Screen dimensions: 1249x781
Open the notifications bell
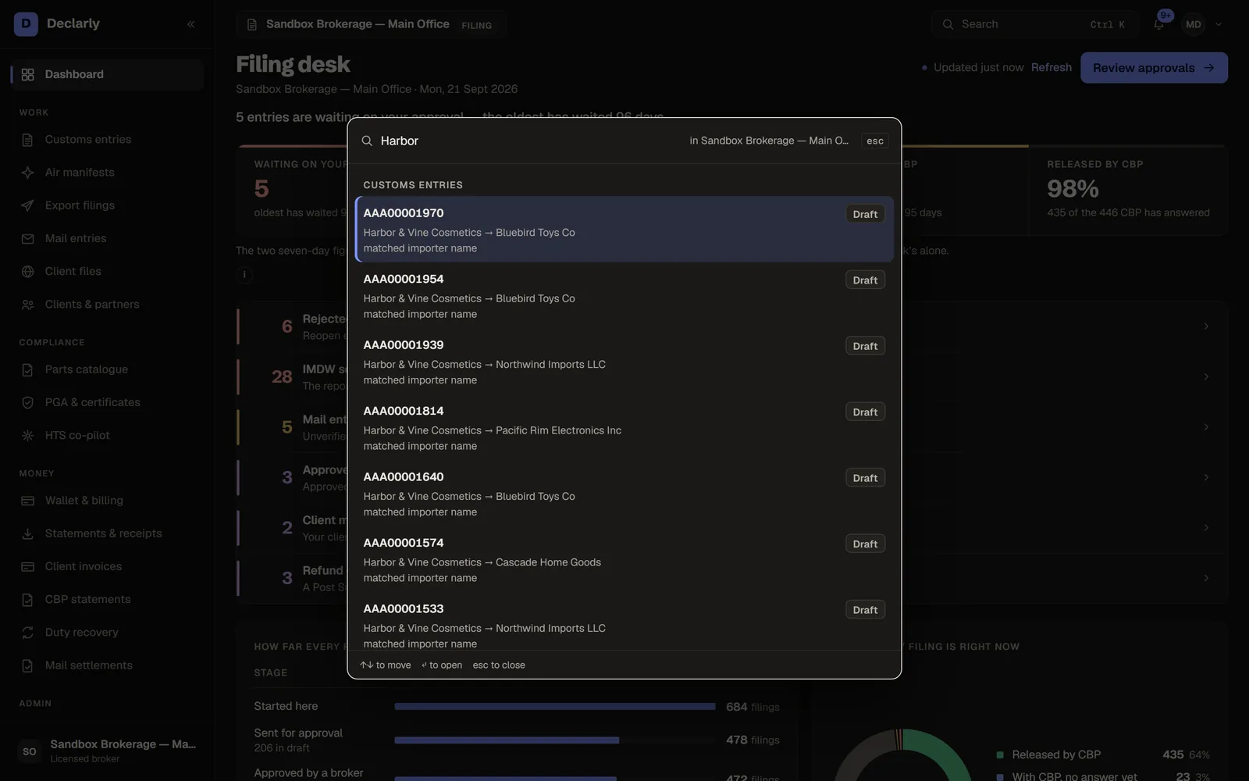(1158, 24)
